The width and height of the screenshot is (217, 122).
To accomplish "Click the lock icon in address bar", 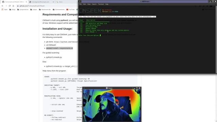I will point(18,6).
